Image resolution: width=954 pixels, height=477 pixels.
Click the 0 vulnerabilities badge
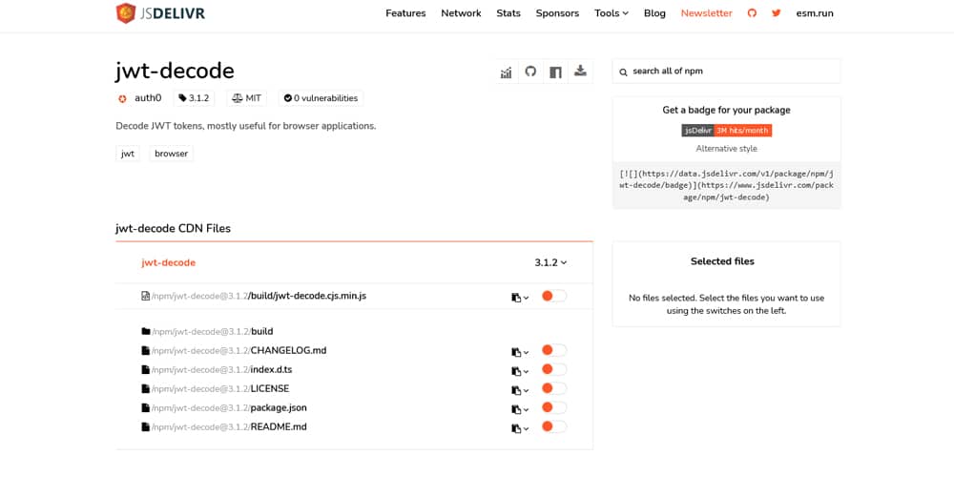coord(321,98)
